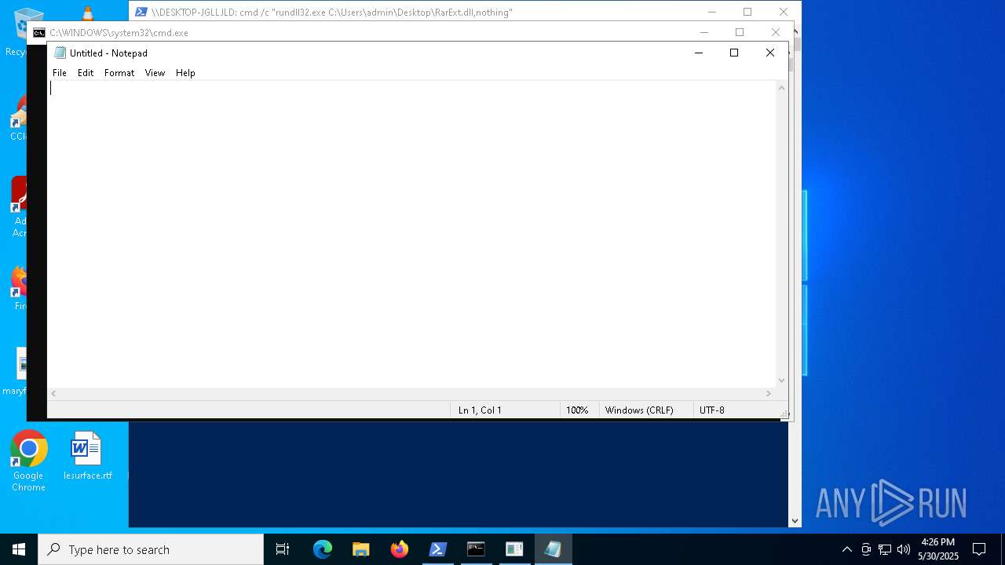Switch to PowerShell taskbar button
The height and width of the screenshot is (565, 1005).
tap(438, 549)
